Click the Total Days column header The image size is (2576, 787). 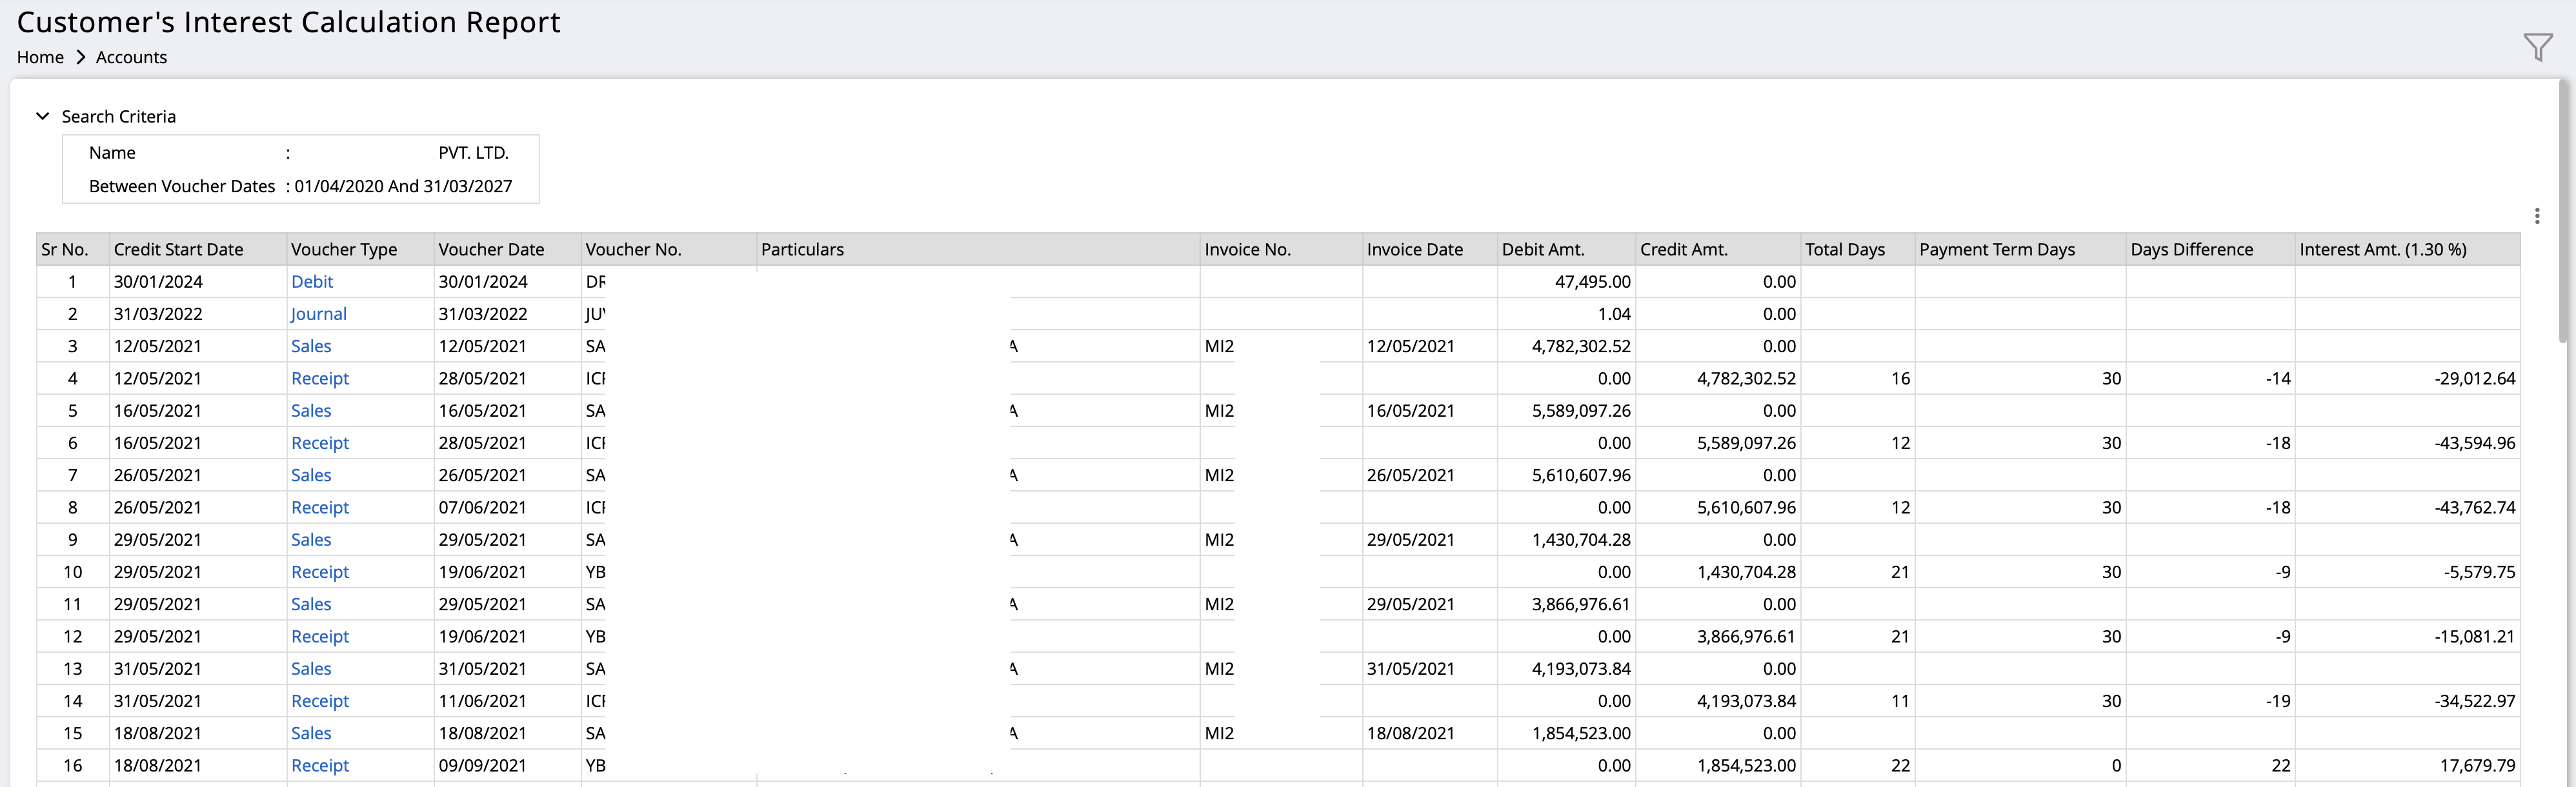click(x=1858, y=249)
